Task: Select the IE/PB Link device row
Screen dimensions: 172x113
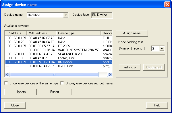Action: [x=59, y=66]
